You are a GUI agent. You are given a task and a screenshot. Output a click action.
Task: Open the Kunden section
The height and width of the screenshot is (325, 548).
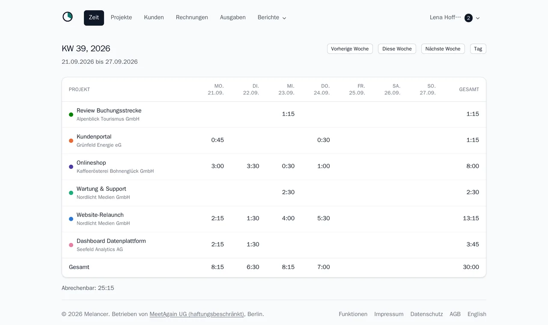click(154, 18)
